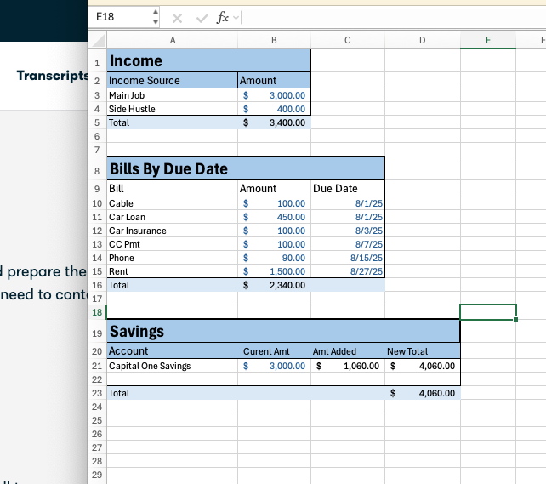
Task: Select the 2,340.00 bills total cell
Action: click(275, 285)
